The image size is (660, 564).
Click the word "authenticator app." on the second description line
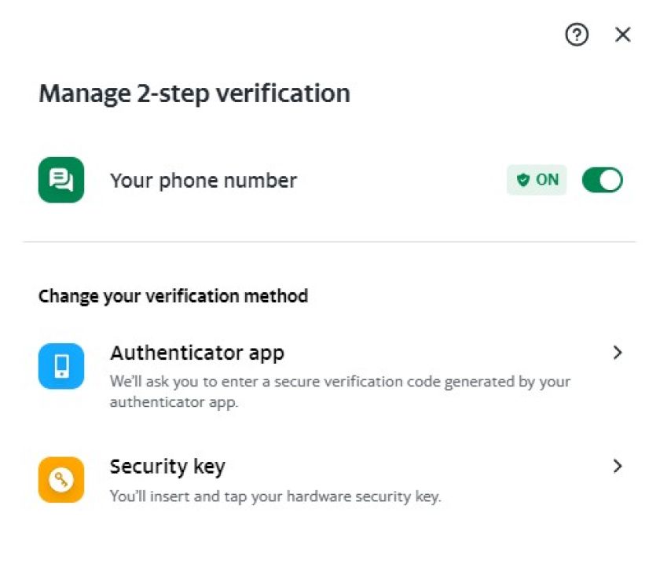click(174, 402)
